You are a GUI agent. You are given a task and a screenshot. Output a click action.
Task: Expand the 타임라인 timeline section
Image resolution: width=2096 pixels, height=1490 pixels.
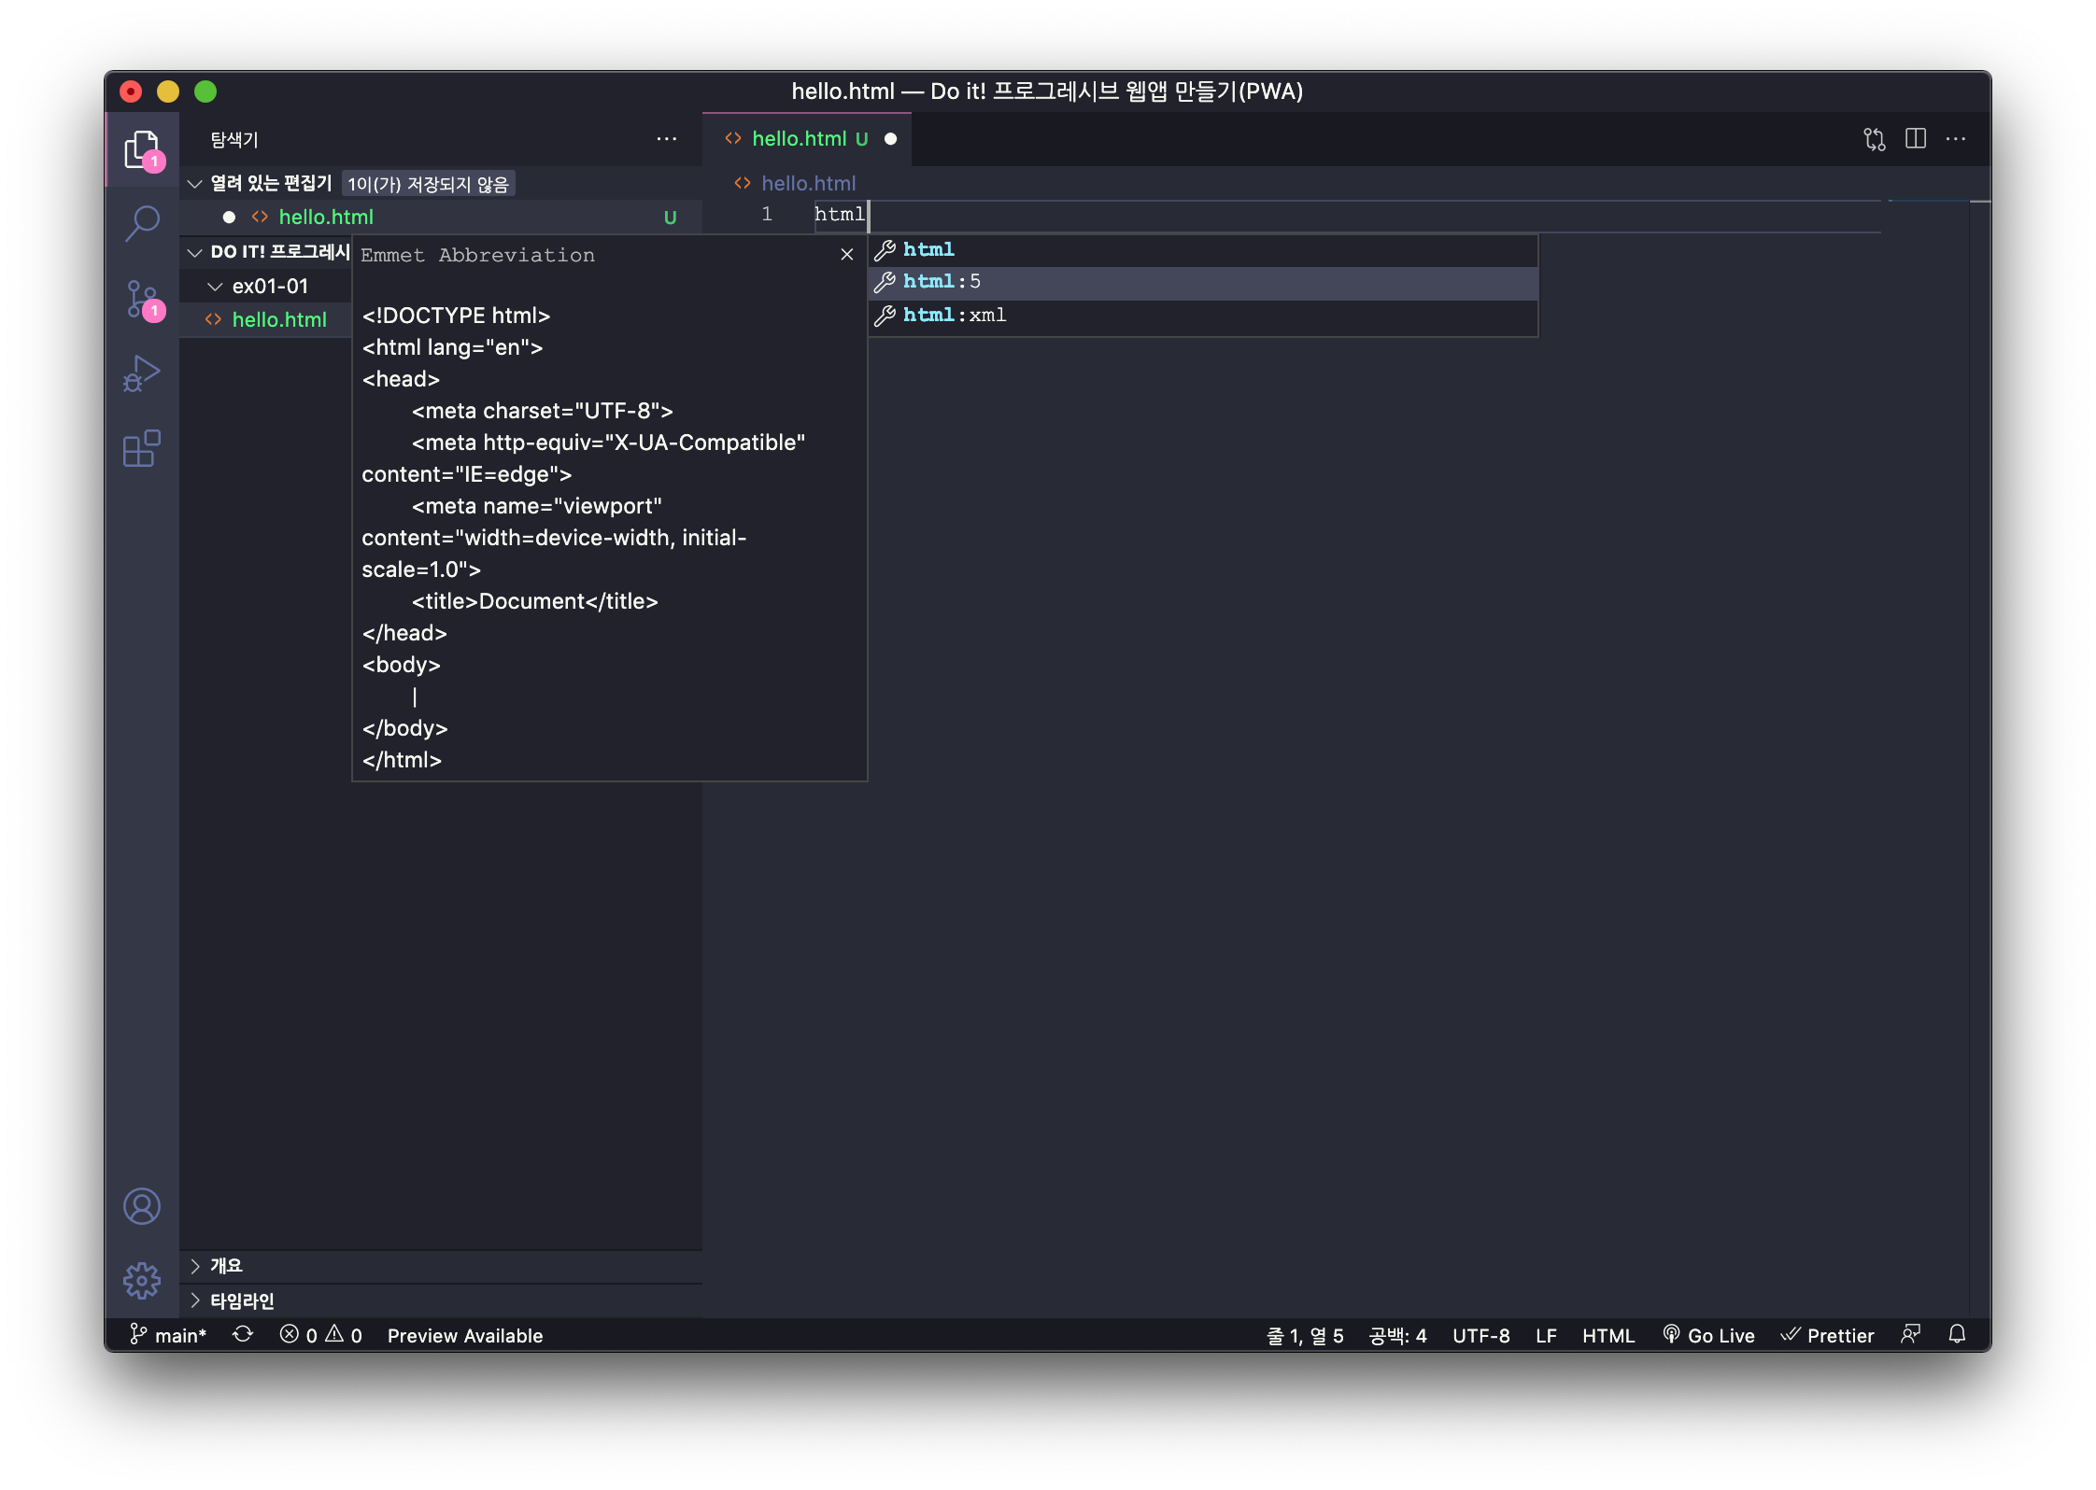pyautogui.click(x=241, y=1300)
